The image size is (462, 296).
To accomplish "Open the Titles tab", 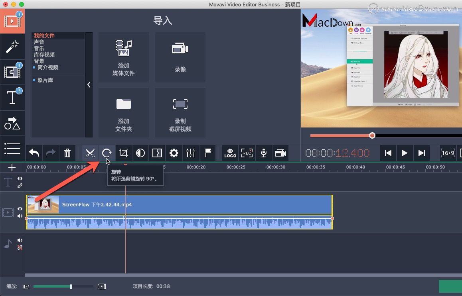I will (x=12, y=97).
